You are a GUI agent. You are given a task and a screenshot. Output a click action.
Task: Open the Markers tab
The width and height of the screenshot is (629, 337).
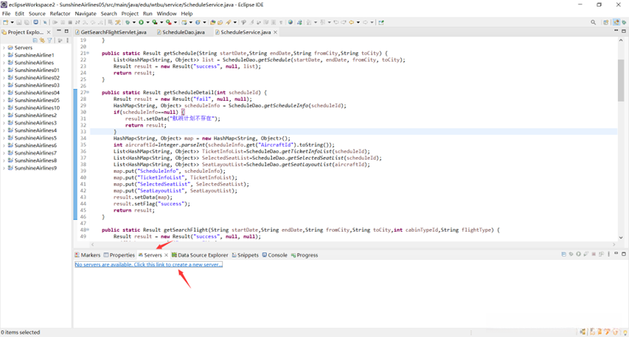coord(88,255)
